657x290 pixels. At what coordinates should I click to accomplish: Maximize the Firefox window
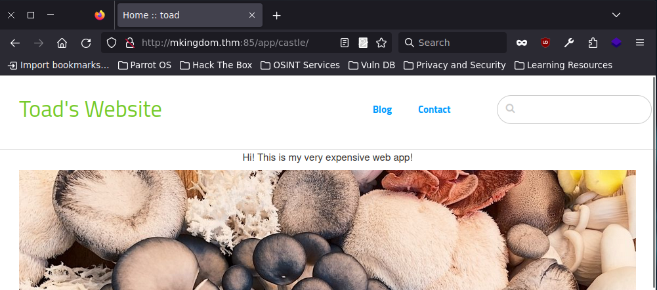click(31, 15)
